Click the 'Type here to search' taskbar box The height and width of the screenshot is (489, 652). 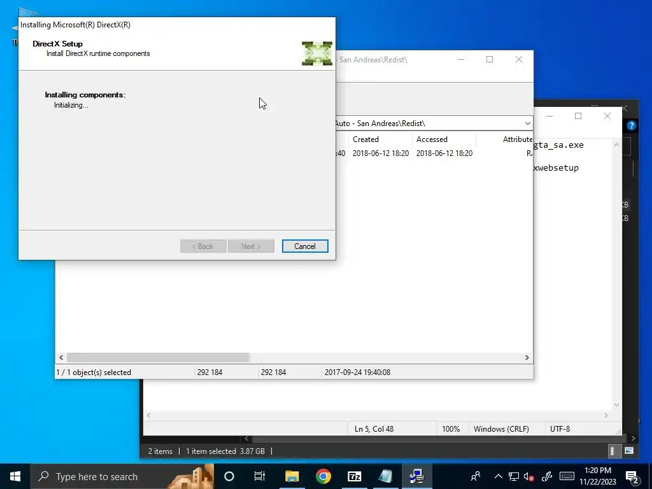[x=122, y=476]
